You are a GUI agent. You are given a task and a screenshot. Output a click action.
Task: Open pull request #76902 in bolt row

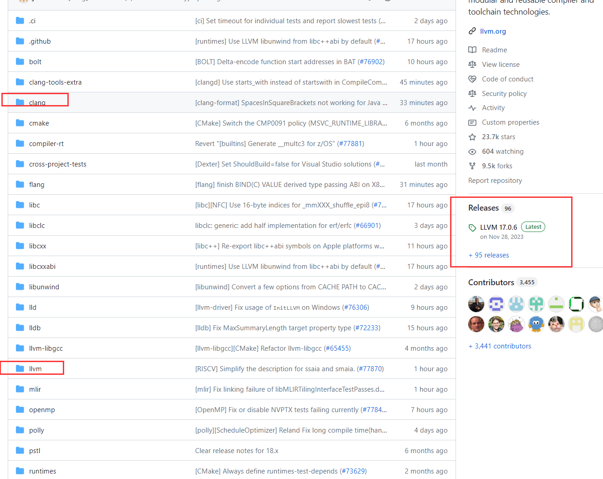pos(371,61)
